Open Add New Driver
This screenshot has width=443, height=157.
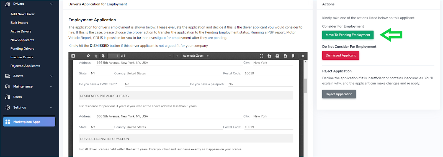click(x=22, y=14)
